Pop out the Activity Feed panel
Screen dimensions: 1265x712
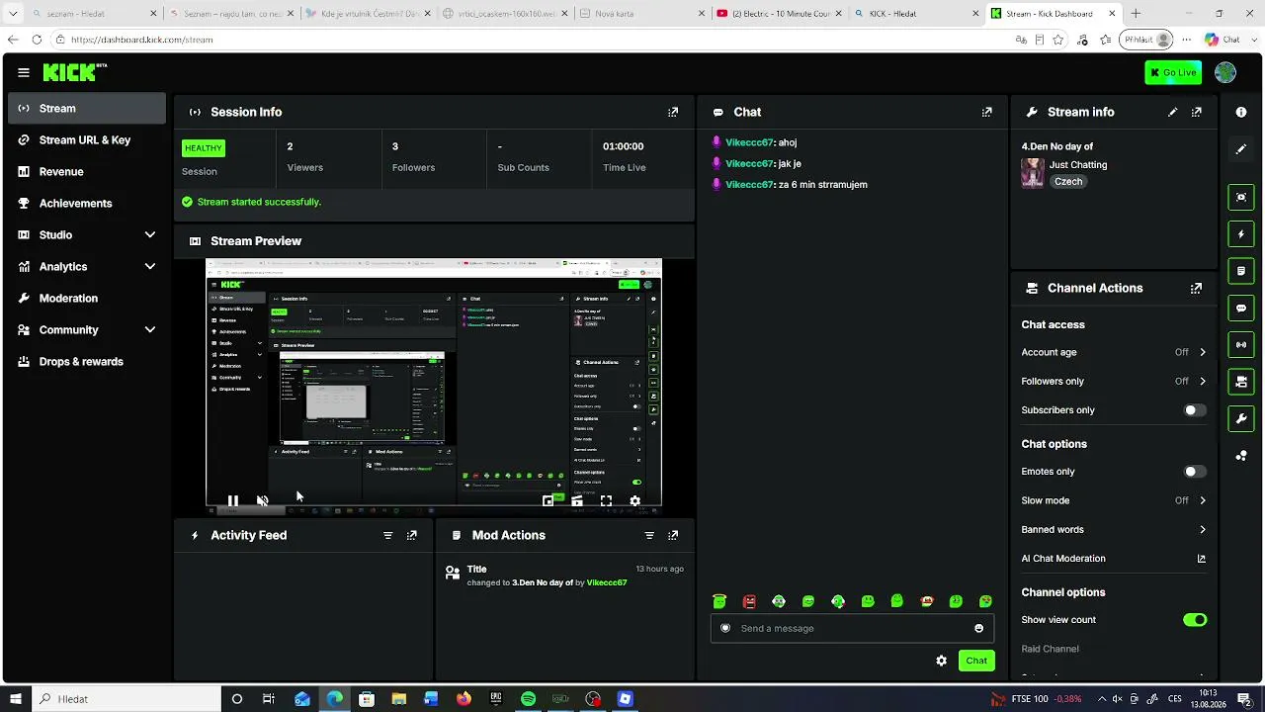tap(412, 535)
